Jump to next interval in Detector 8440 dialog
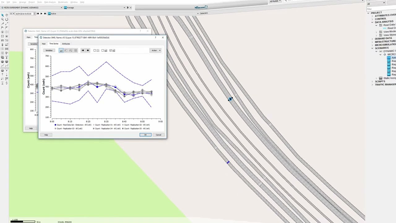The width and height of the screenshot is (396, 223). pyautogui.click(x=88, y=50)
